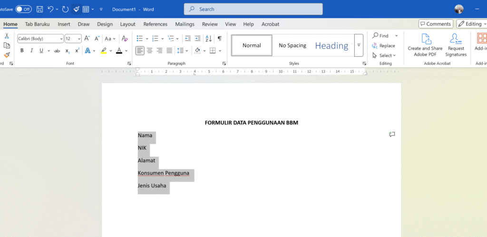Switch to the Draw tab

point(84,24)
